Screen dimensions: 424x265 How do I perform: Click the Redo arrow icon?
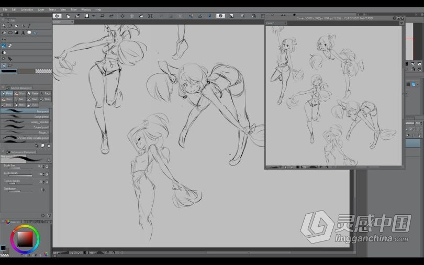coord(111,16)
